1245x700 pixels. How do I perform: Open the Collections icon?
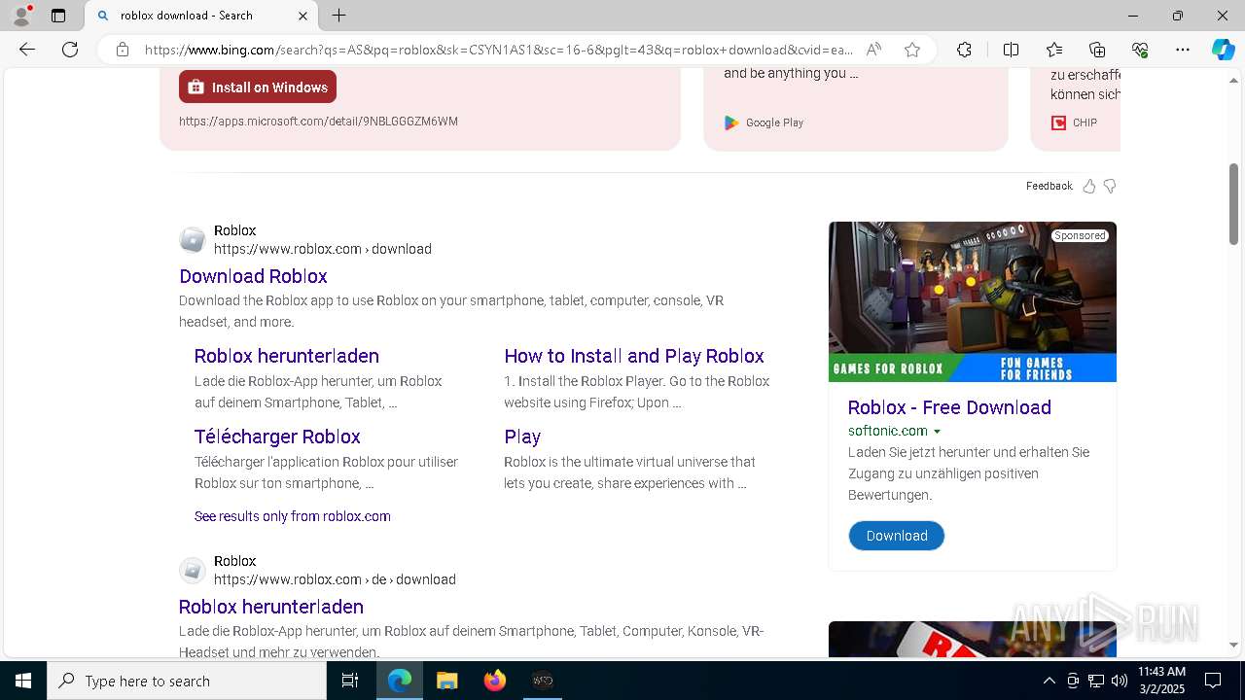1097,50
